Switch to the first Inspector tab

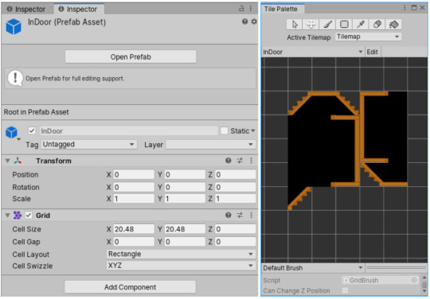point(26,9)
